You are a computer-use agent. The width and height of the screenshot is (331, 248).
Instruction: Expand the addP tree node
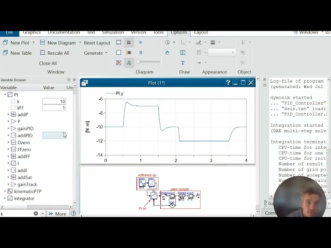pos(8,114)
